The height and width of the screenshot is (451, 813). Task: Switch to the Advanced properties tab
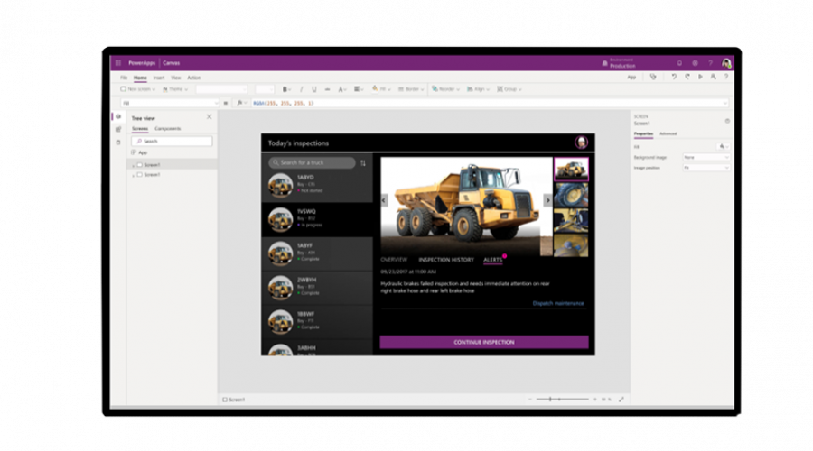(668, 133)
